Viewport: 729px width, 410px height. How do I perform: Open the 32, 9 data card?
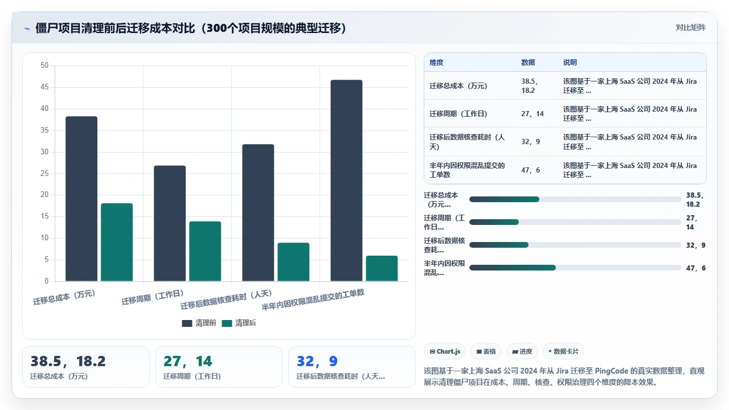click(x=352, y=367)
